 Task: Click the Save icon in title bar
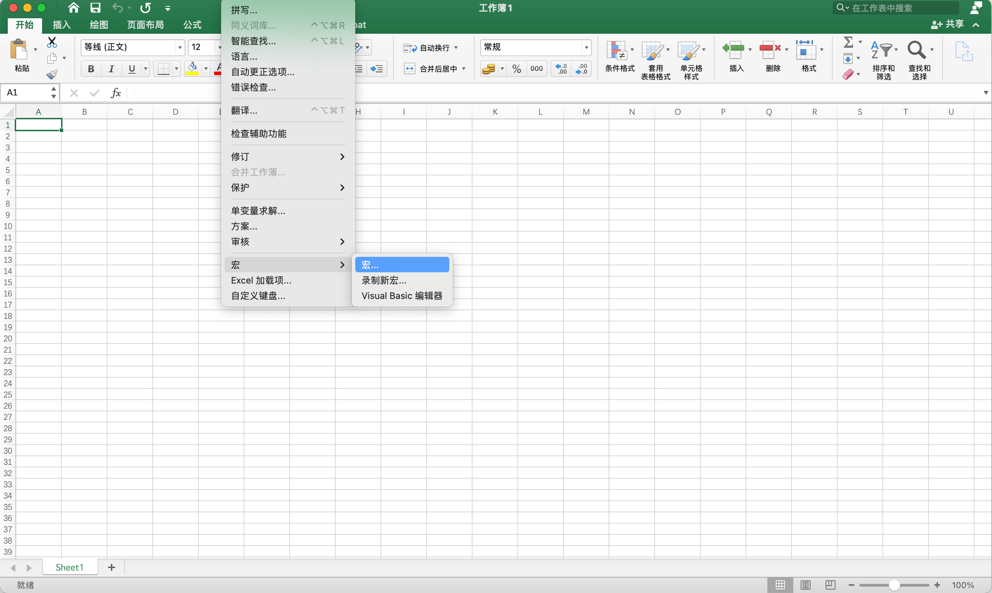pos(95,8)
